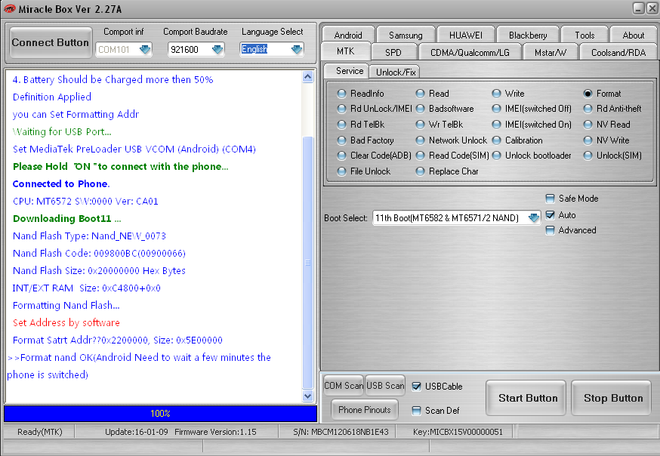Click log scrollbar down arrow
The width and height of the screenshot is (660, 456).
point(307,396)
